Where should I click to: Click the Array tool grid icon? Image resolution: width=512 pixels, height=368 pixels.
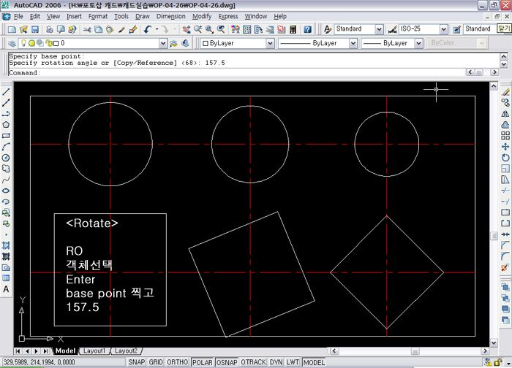505,136
